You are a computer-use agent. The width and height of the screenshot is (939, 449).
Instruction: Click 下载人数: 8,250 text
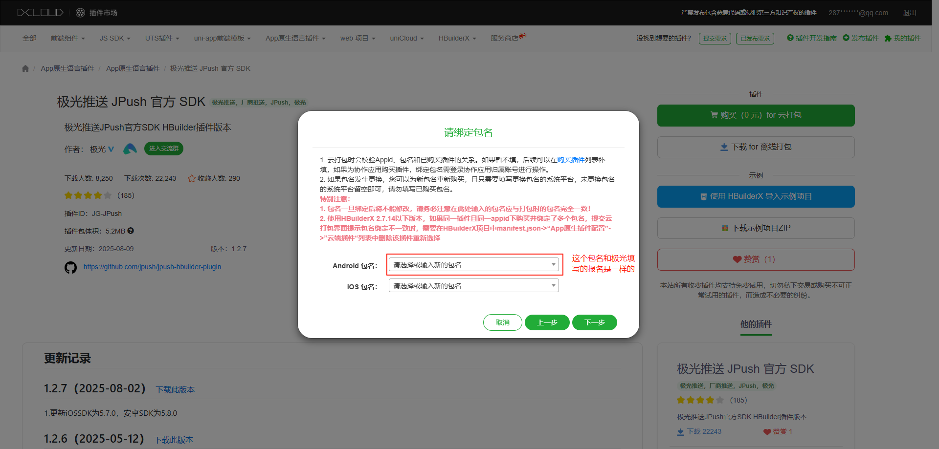point(89,178)
